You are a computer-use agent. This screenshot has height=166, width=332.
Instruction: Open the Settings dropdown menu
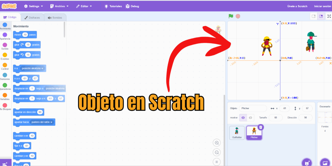[33, 6]
